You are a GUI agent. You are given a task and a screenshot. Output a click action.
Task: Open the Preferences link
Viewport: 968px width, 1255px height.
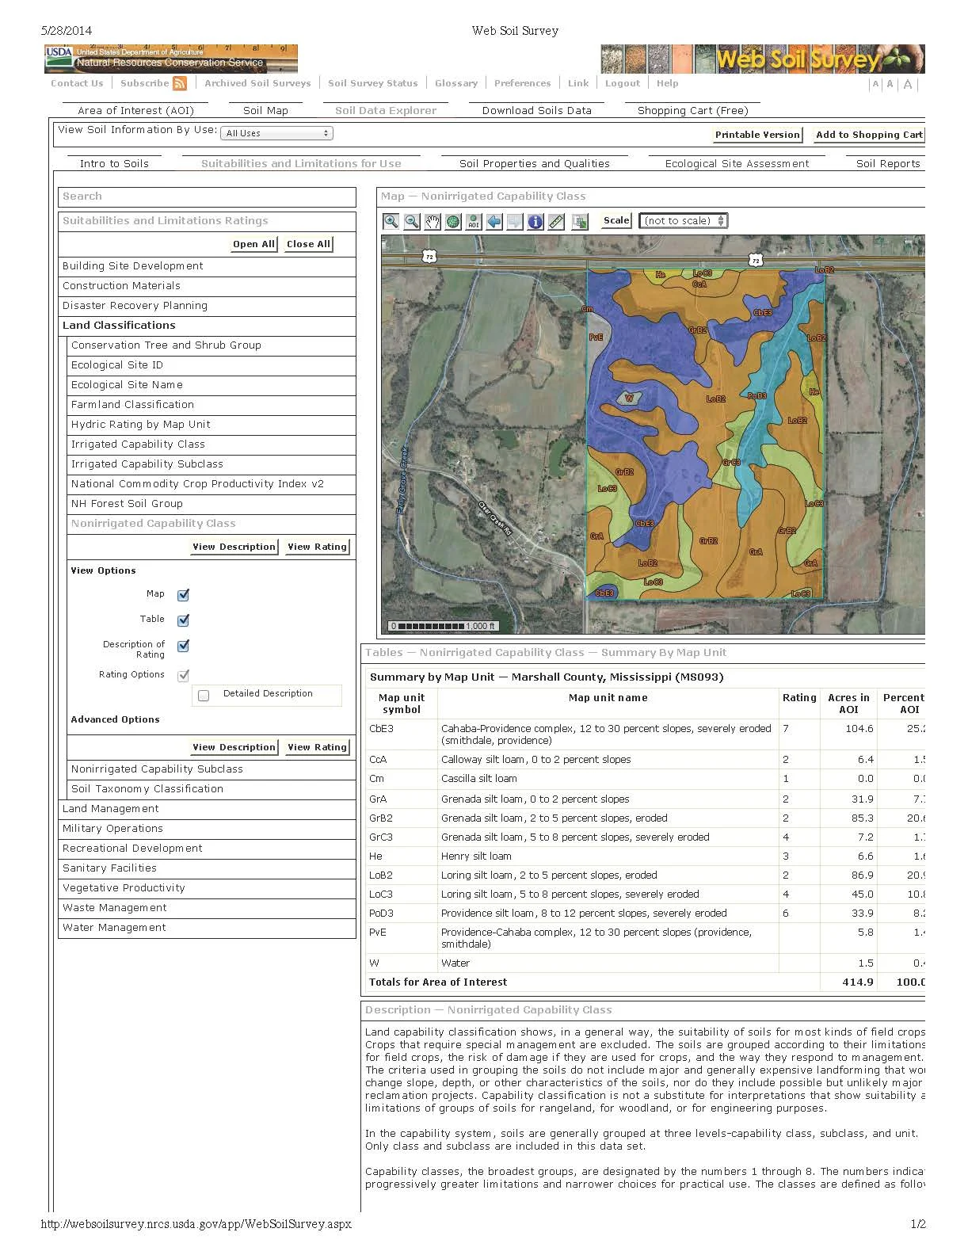(522, 83)
